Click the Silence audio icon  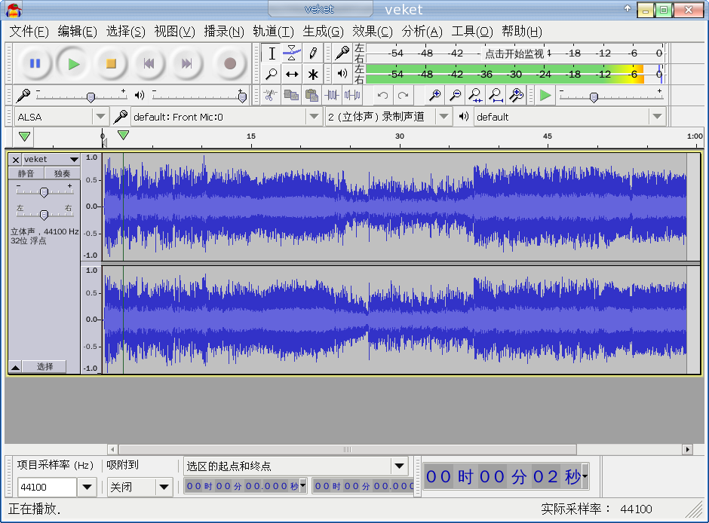(352, 95)
